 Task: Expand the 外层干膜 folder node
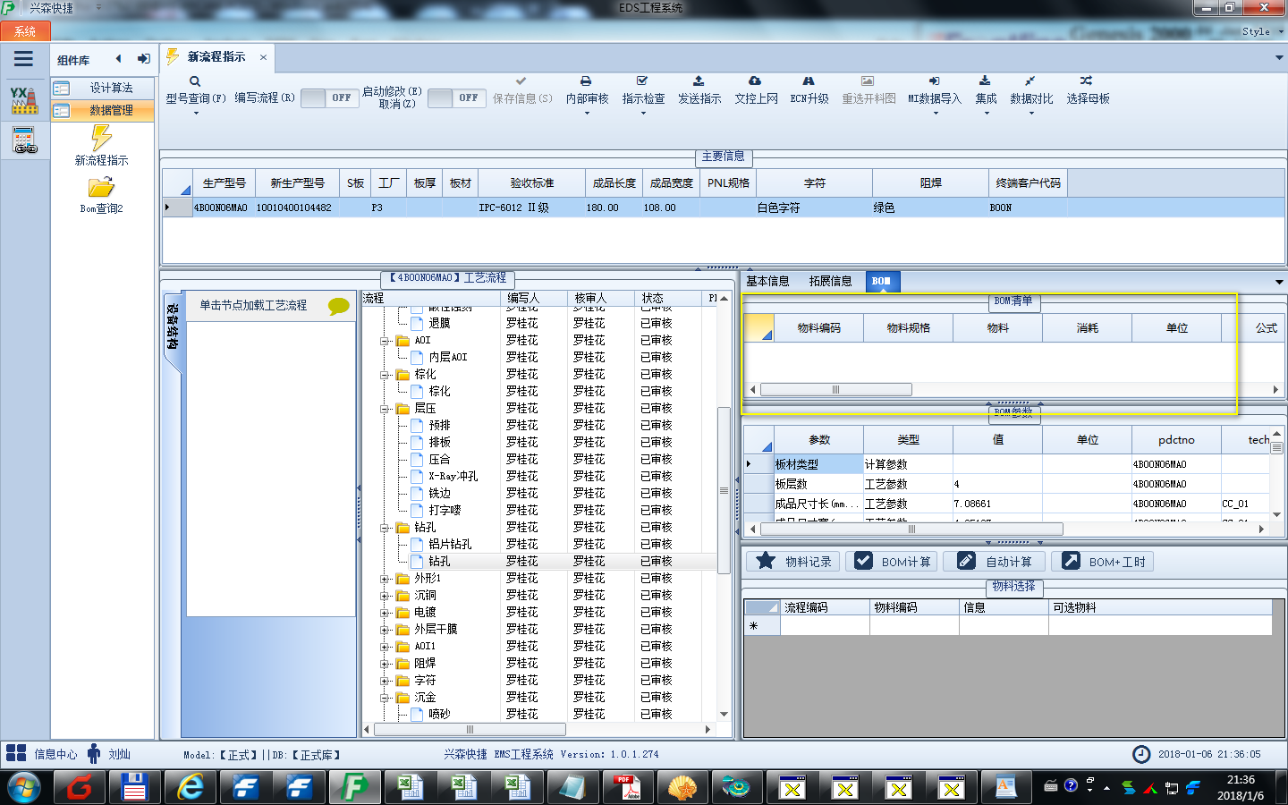[x=385, y=630]
